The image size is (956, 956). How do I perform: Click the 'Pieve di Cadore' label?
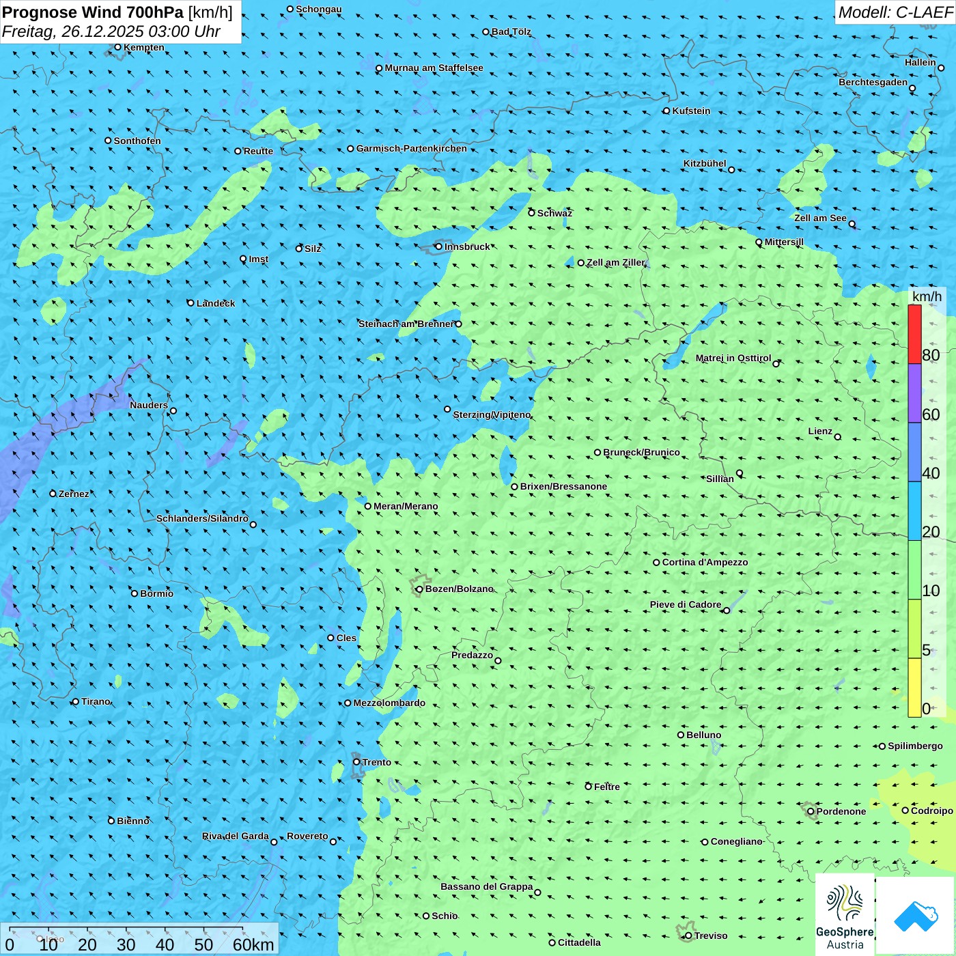click(x=686, y=604)
